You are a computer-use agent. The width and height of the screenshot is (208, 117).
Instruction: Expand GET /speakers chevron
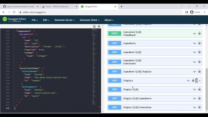tap(194, 43)
